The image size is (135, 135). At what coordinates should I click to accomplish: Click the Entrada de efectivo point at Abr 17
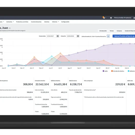pyautogui.click(x=34, y=57)
